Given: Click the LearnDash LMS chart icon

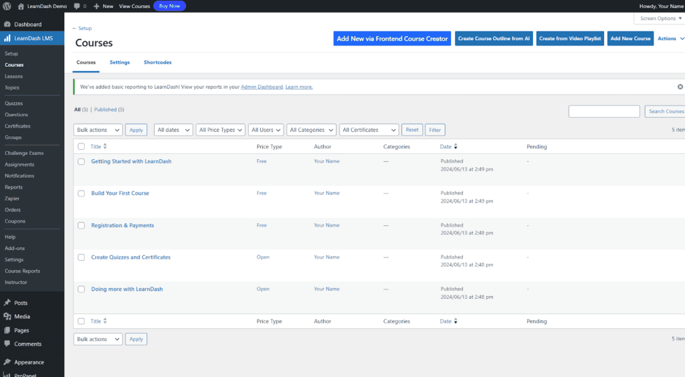Looking at the screenshot, I should pyautogui.click(x=7, y=38).
